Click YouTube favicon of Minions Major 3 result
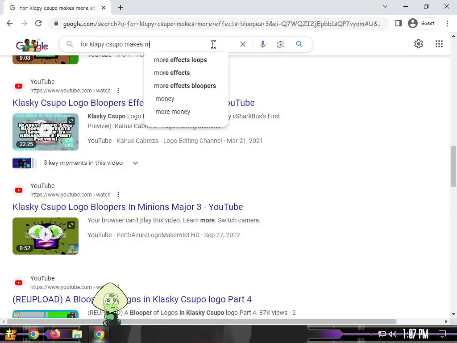Viewport: 457px width, 343px height. [x=19, y=190]
